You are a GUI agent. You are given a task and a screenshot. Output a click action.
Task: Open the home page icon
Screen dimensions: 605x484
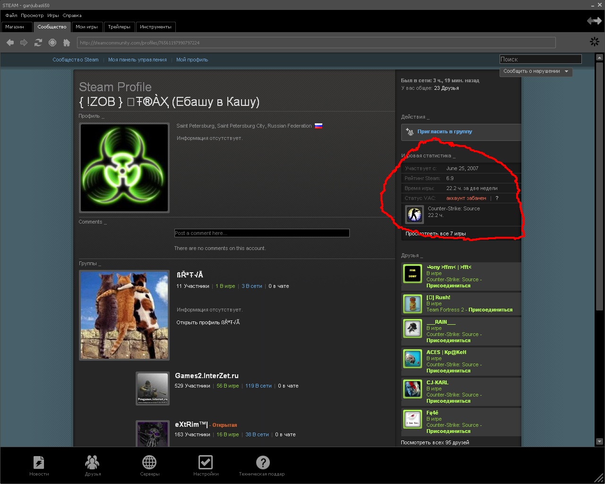pyautogui.click(x=67, y=43)
